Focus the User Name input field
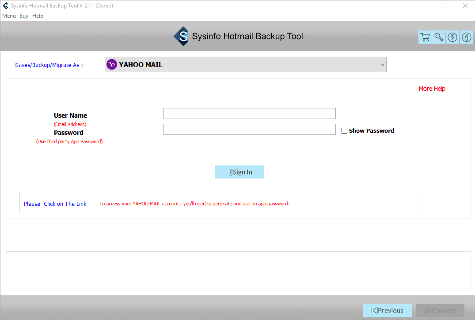The image size is (475, 320). pyautogui.click(x=250, y=114)
